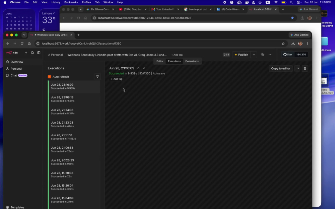Open new tab in back Chrome window
The width and height of the screenshot is (335, 209).
(283, 9)
